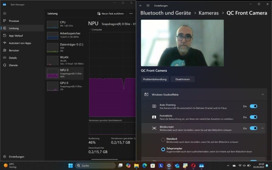Click the Porträtlicht icon
Image resolution: width=272 pixels, height=170 pixels.
(154, 117)
